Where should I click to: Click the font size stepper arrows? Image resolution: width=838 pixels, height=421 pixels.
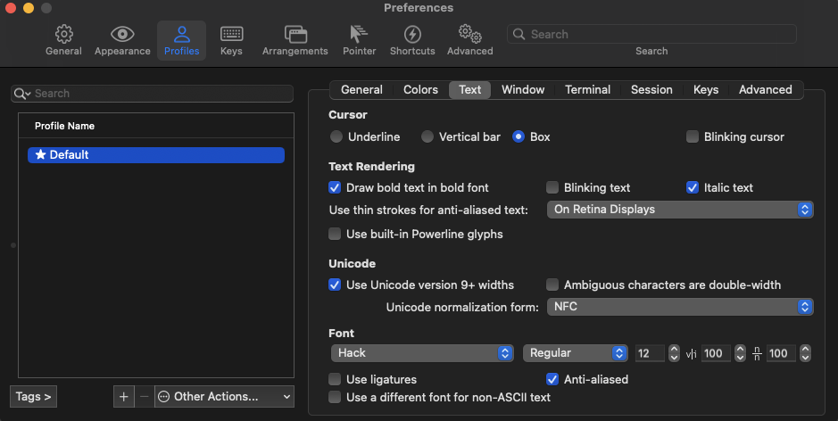click(x=674, y=353)
